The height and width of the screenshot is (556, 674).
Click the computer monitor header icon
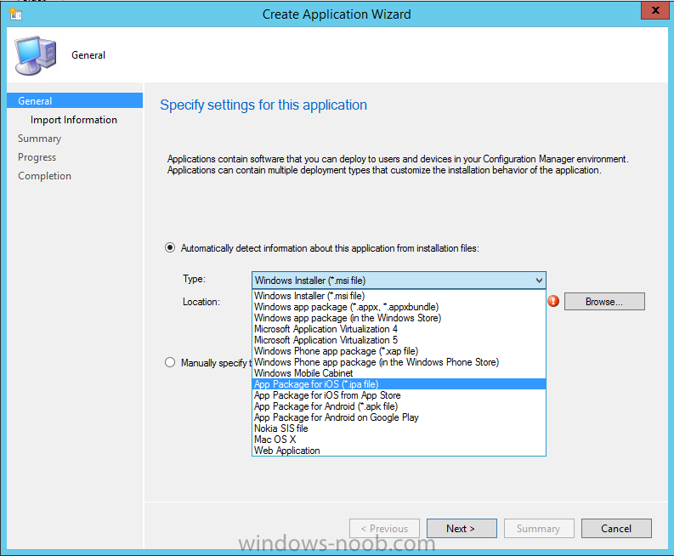click(36, 55)
